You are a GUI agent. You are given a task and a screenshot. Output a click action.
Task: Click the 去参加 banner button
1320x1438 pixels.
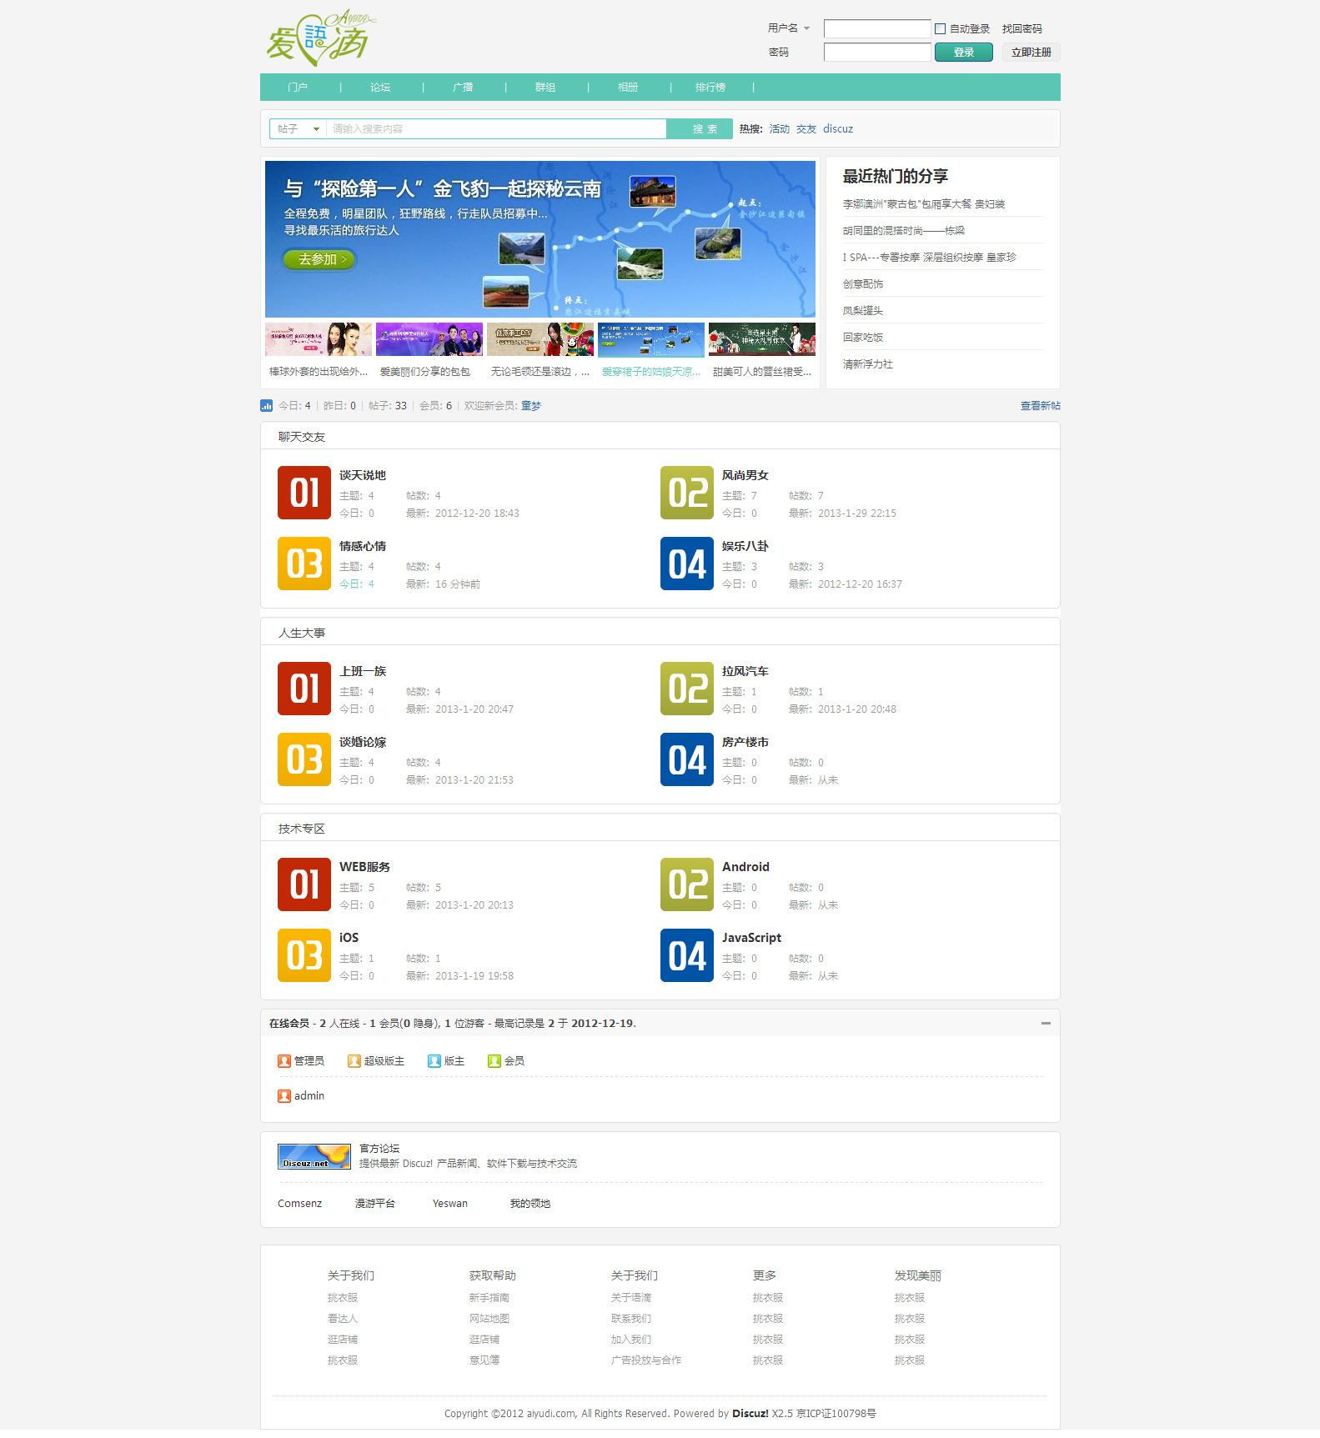320,259
